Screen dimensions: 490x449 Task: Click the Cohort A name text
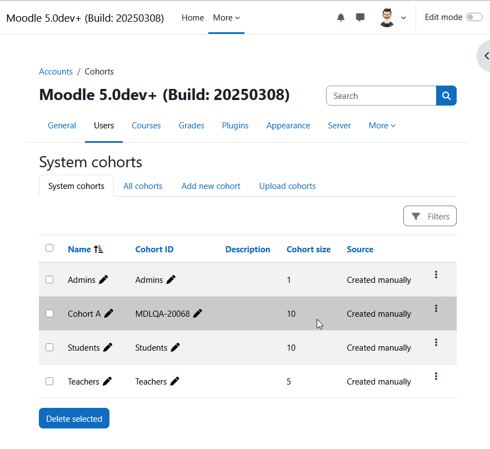[x=84, y=313]
